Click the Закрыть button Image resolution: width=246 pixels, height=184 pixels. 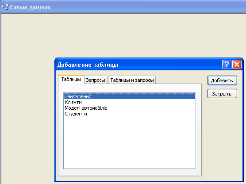coord(222,94)
